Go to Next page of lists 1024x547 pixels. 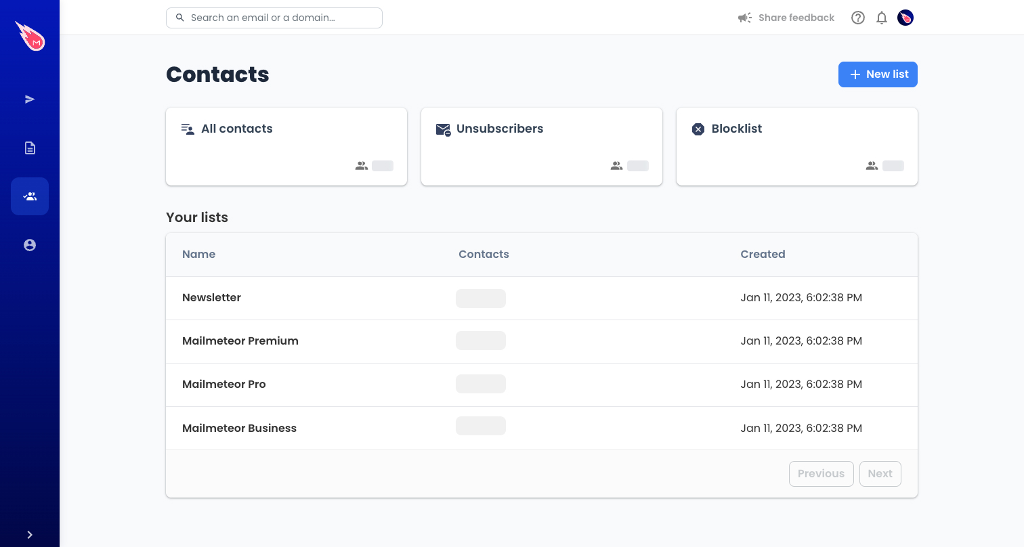880,474
